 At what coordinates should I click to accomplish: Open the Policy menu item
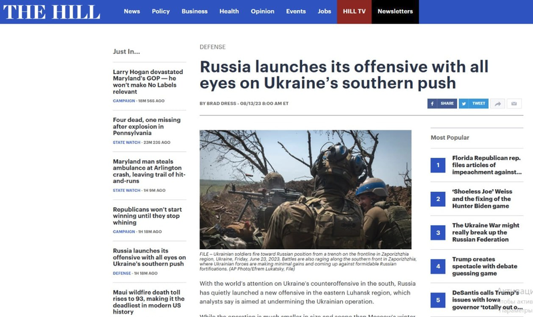point(161,11)
